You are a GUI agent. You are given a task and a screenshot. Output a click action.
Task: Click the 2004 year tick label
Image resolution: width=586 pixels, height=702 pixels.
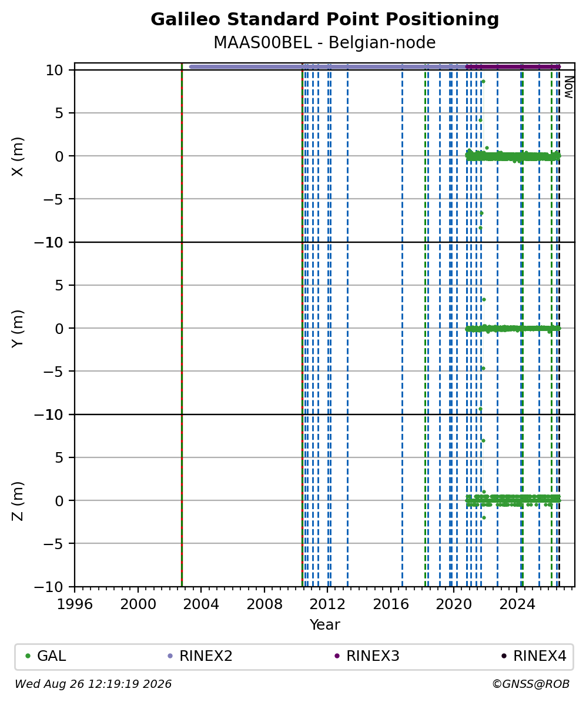[201, 604]
